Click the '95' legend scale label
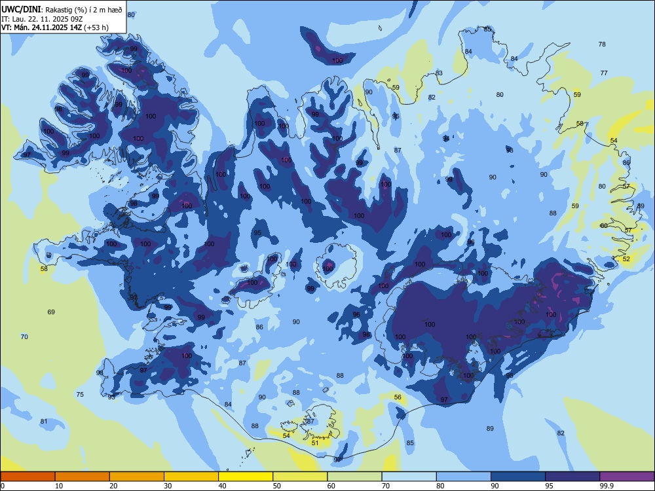The image size is (655, 491). click(x=549, y=486)
